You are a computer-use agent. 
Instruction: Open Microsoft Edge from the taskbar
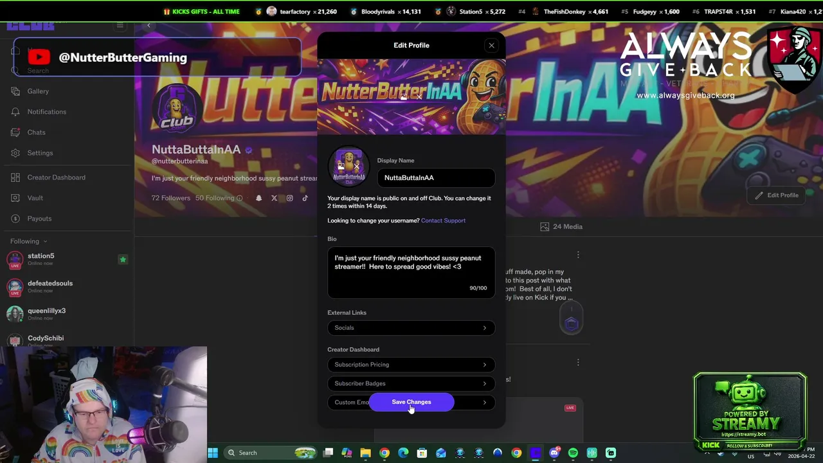pos(403,453)
